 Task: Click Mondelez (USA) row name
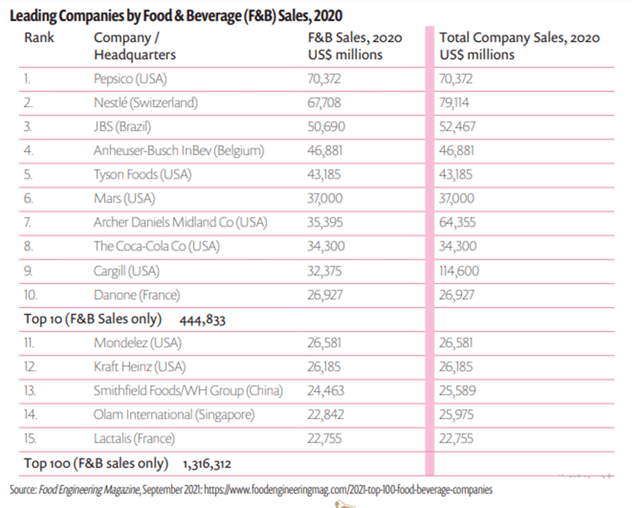pos(137,343)
